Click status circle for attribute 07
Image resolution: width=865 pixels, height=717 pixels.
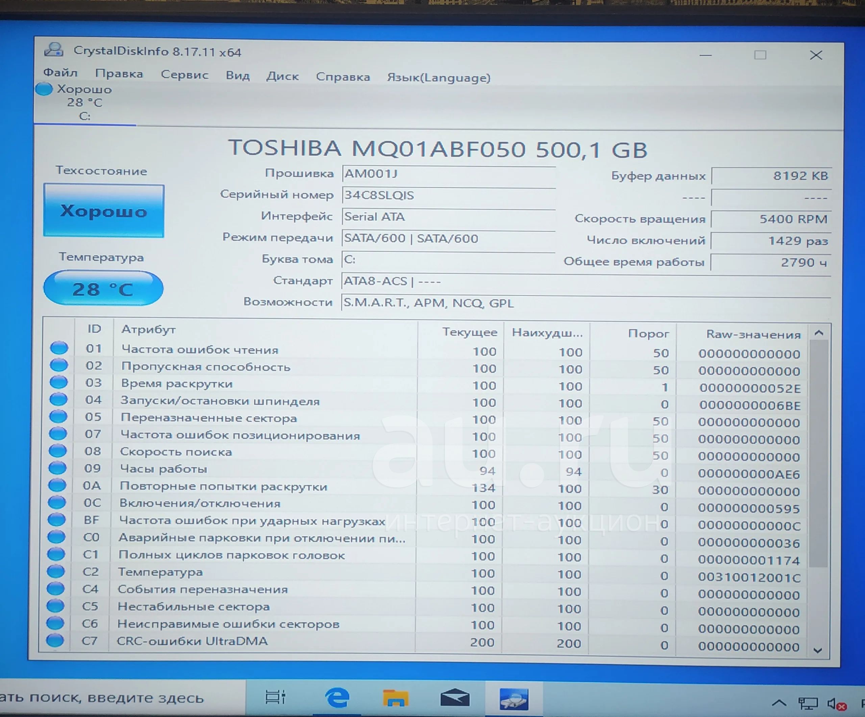click(x=58, y=434)
